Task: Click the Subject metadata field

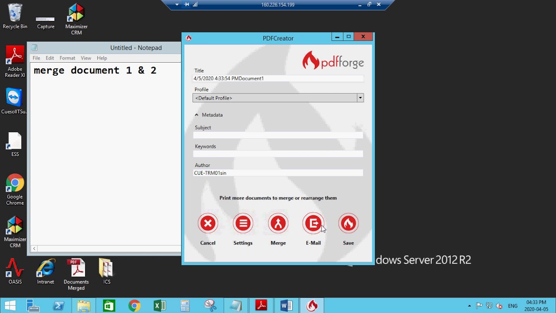Action: (278, 135)
